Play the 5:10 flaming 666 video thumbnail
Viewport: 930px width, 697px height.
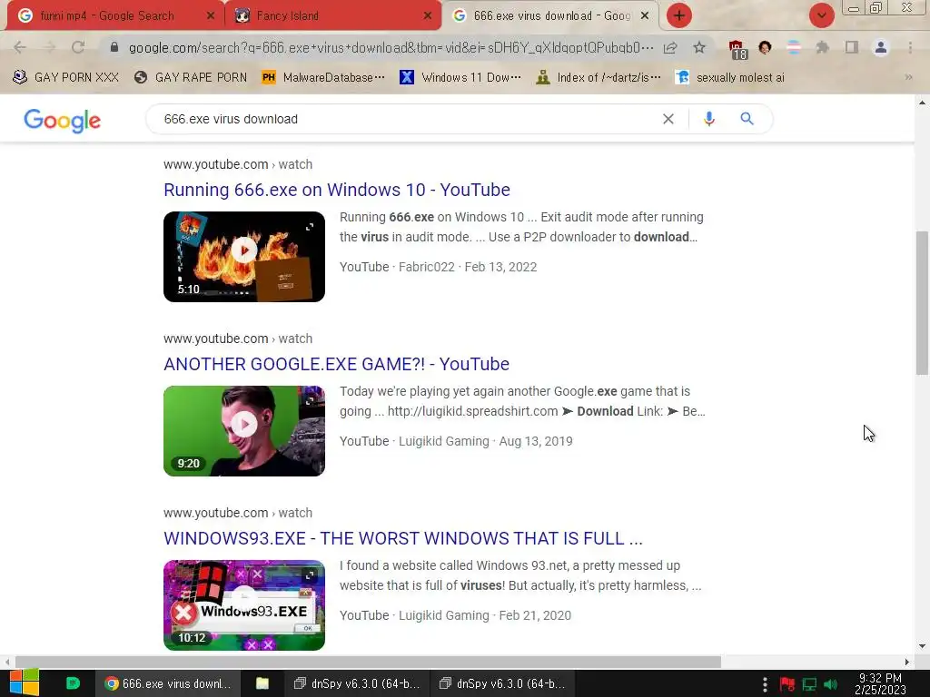(x=244, y=257)
